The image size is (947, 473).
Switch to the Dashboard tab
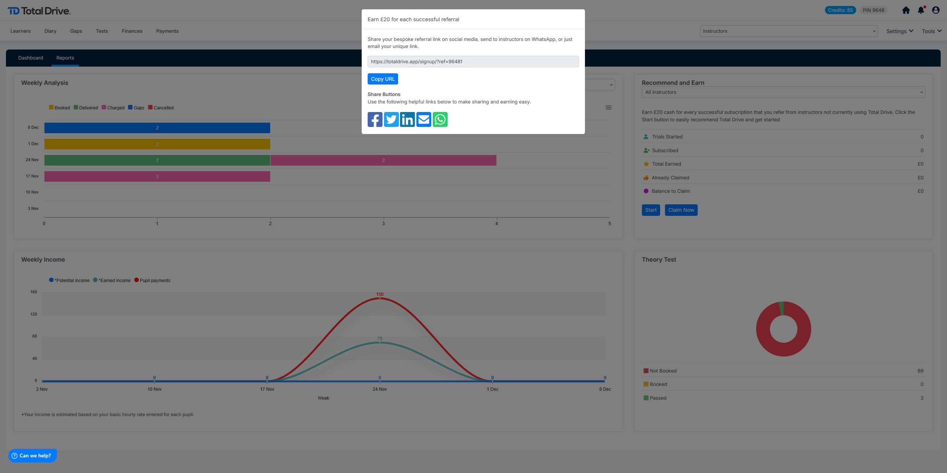[x=31, y=58]
